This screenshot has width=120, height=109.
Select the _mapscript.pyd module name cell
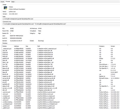7,49
